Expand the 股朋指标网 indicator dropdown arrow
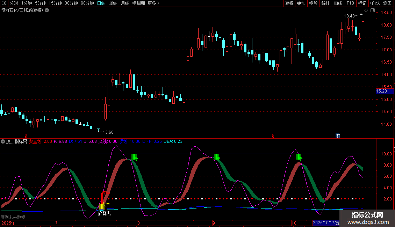The image size is (395, 227). 3,141
